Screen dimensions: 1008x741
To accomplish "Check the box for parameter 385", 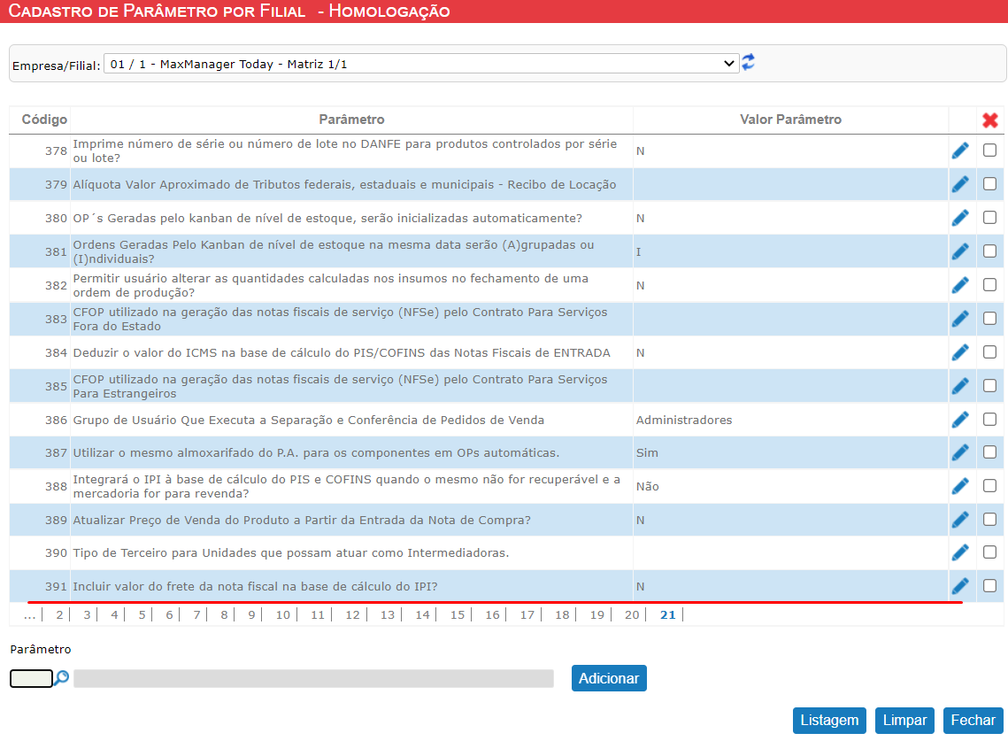I will 990,385.
